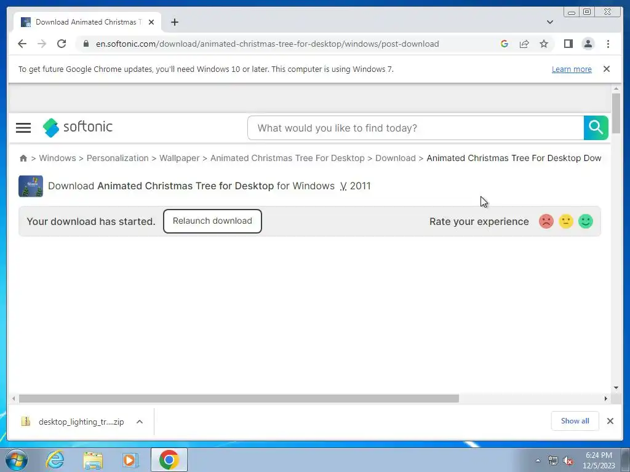
Task: Dismiss the Windows 7 update notice
Action: tap(606, 69)
